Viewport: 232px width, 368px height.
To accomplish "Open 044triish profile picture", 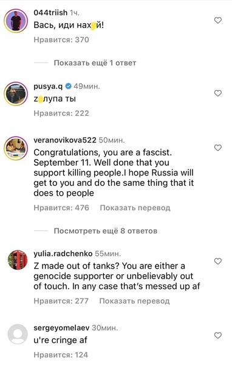I will tap(16, 21).
